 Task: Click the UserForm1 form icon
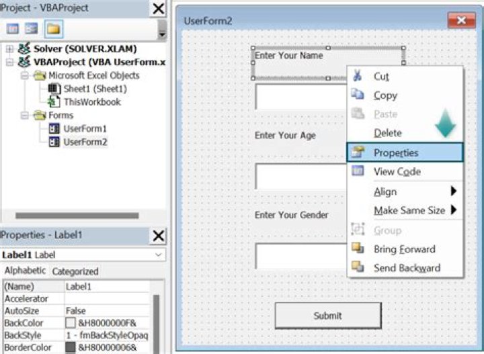point(54,128)
